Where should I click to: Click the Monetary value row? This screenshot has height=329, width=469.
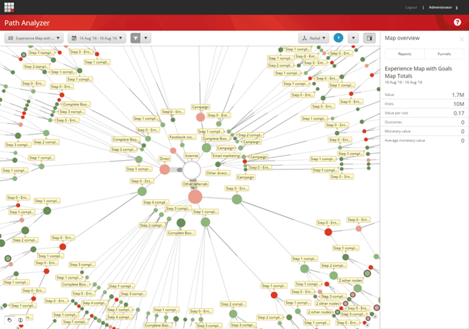424,131
